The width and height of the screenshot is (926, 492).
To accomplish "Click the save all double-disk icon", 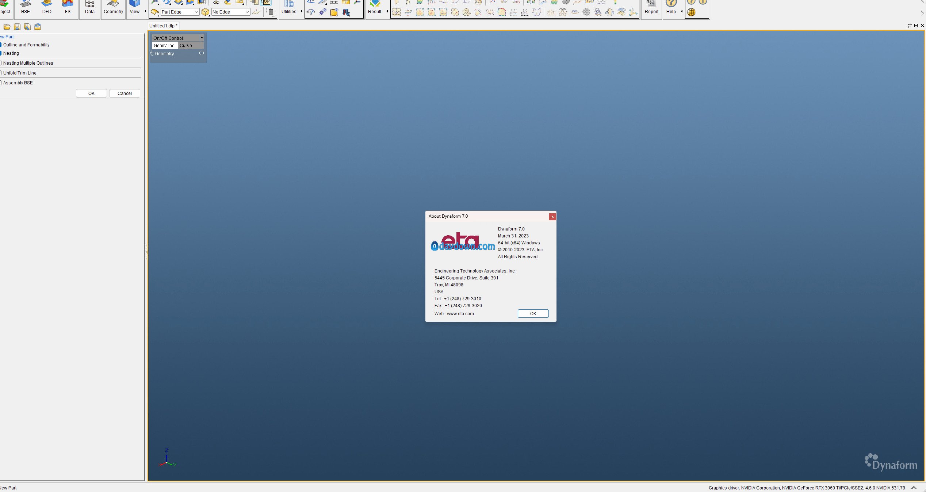I will point(27,27).
